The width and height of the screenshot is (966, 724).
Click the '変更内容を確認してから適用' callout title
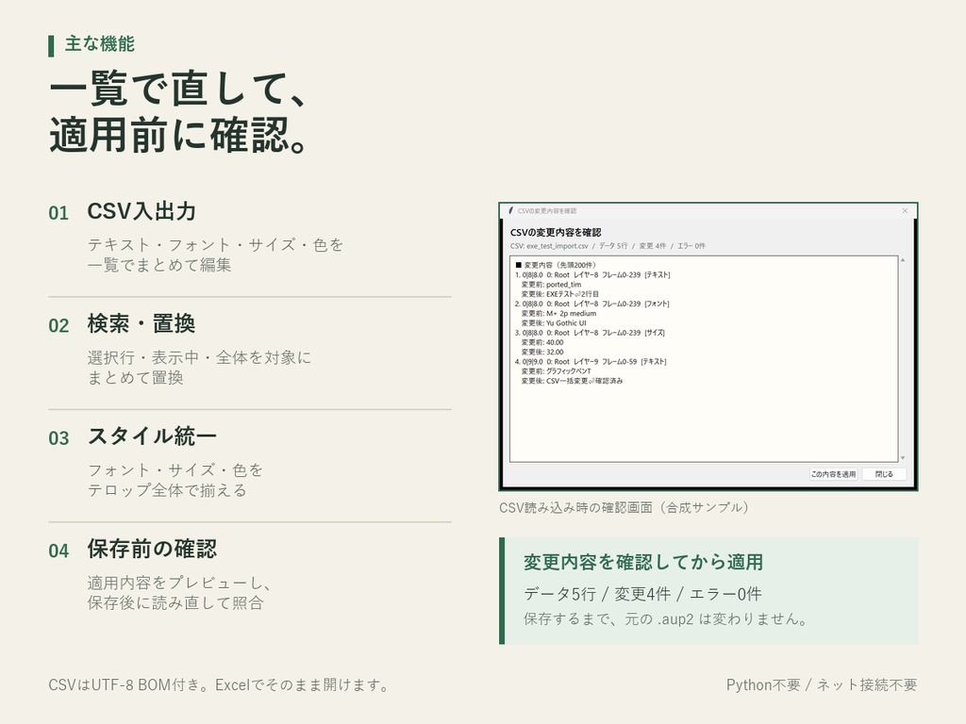click(643, 562)
